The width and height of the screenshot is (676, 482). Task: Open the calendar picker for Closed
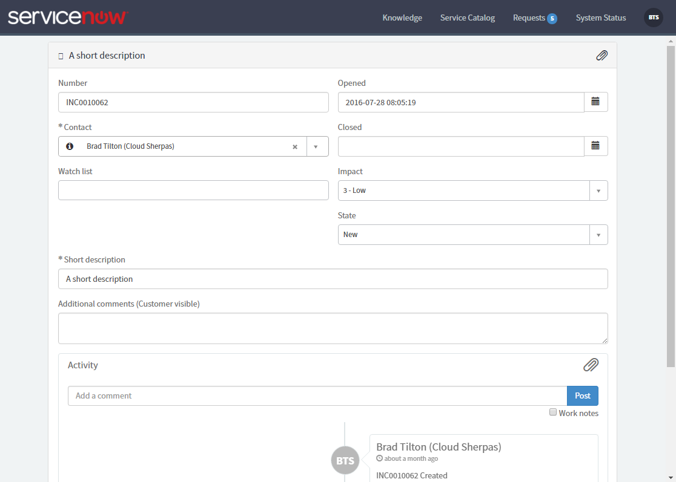(596, 146)
